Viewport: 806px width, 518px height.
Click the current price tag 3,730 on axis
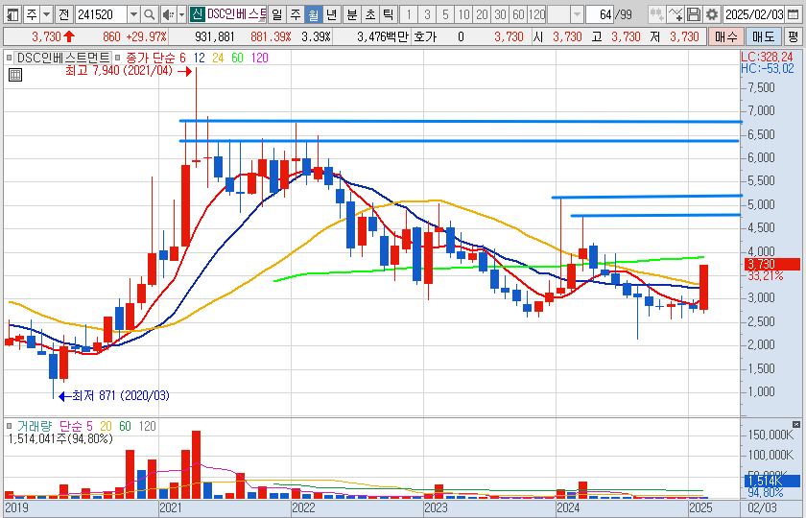point(771,265)
